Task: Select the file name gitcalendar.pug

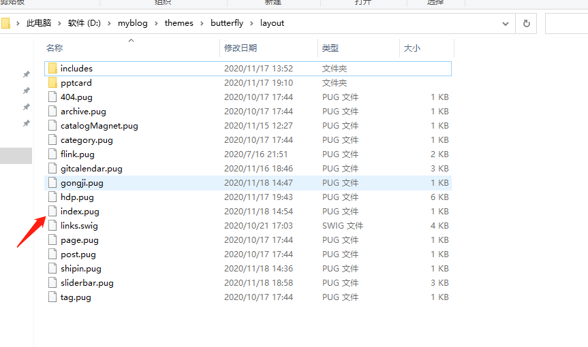Action: coord(91,169)
